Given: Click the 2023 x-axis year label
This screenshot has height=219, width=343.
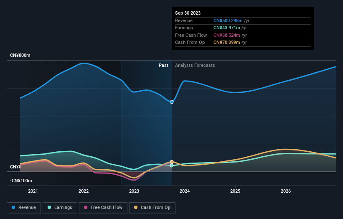Looking at the screenshot, I should click(x=134, y=191).
